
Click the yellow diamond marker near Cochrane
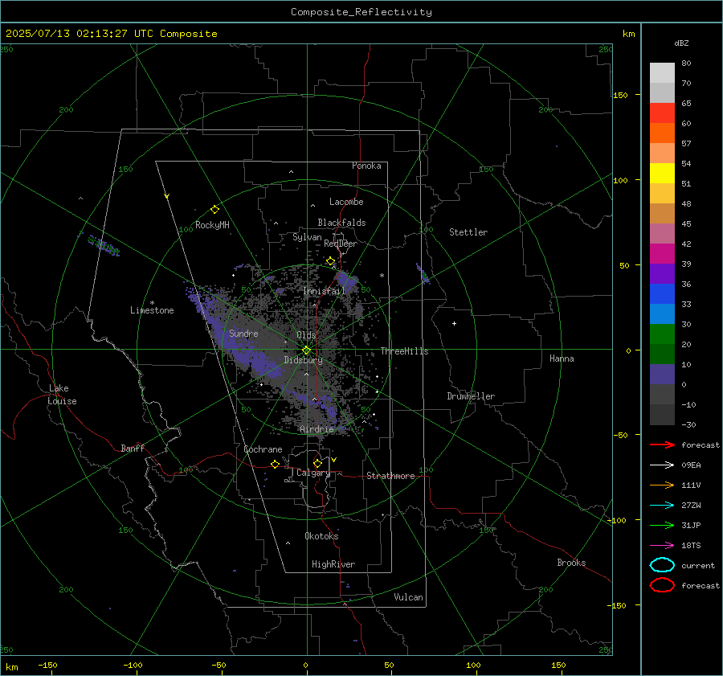275,464
